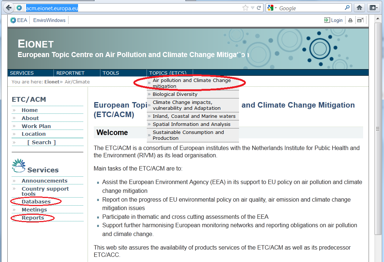Viewport: 384px width, 262px height.
Task: Click the Google search input field
Action: (311, 8)
